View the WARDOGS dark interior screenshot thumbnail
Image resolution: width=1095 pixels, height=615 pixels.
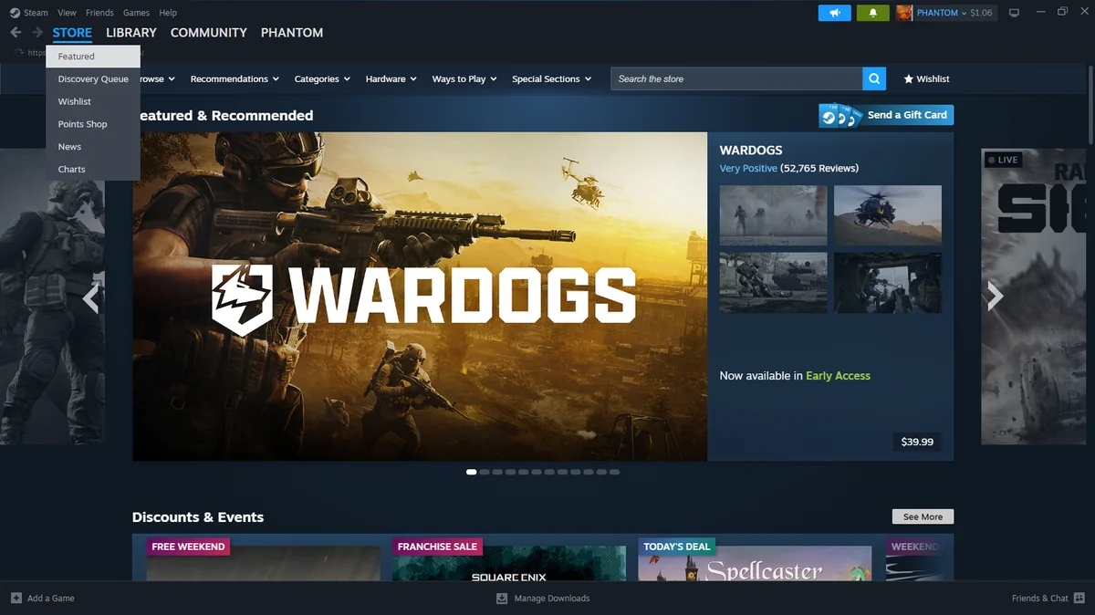(x=888, y=283)
